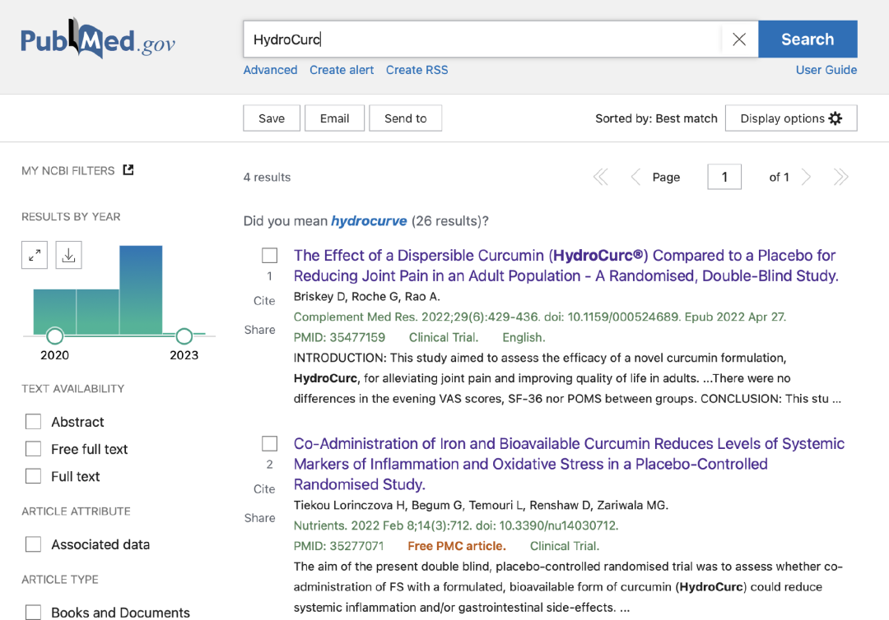Viewport: 889px width, 620px height.
Task: Enable the Full text filter
Action: coord(34,476)
